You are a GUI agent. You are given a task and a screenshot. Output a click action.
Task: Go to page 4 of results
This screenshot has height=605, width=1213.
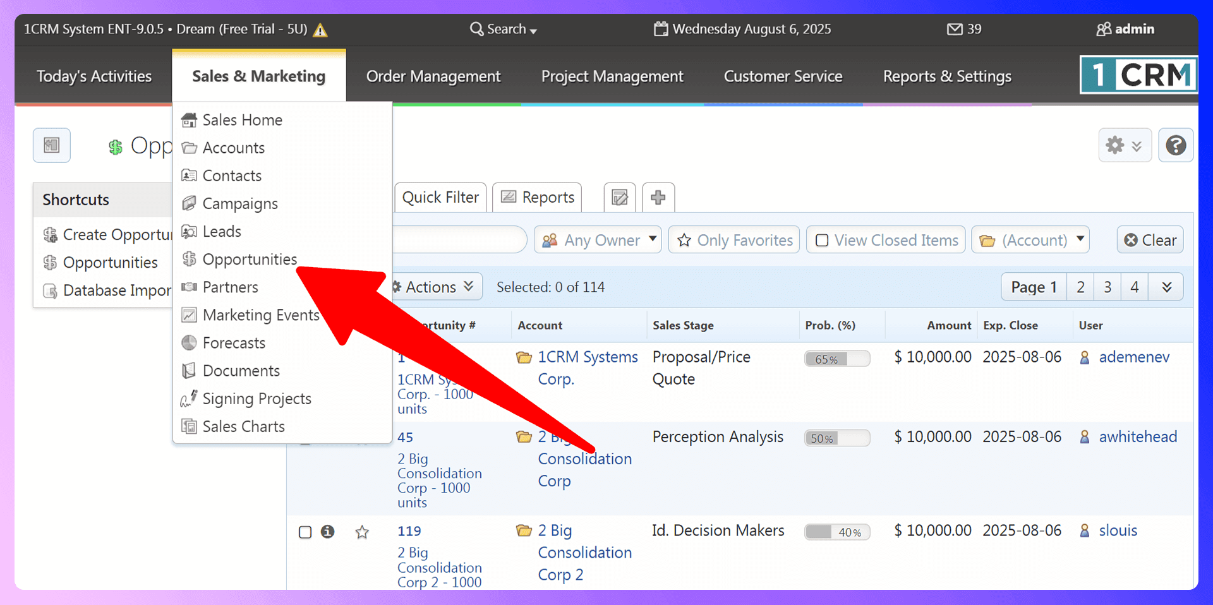(1135, 287)
